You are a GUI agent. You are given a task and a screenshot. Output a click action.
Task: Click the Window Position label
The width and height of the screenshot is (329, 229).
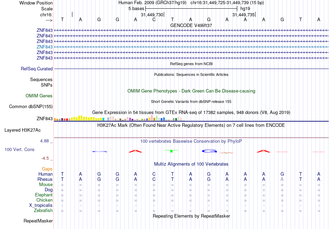coord(36,3)
